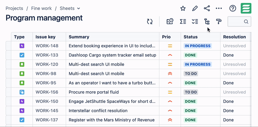Open issue WORK-156
Screen dimensions: 258x127
[x=47, y=92]
